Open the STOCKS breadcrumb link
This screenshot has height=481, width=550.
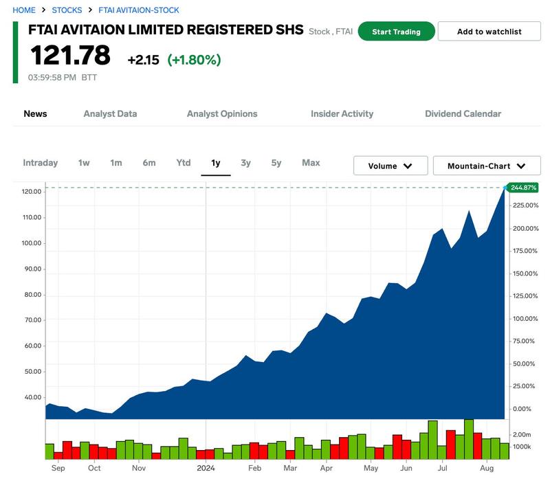tap(67, 10)
